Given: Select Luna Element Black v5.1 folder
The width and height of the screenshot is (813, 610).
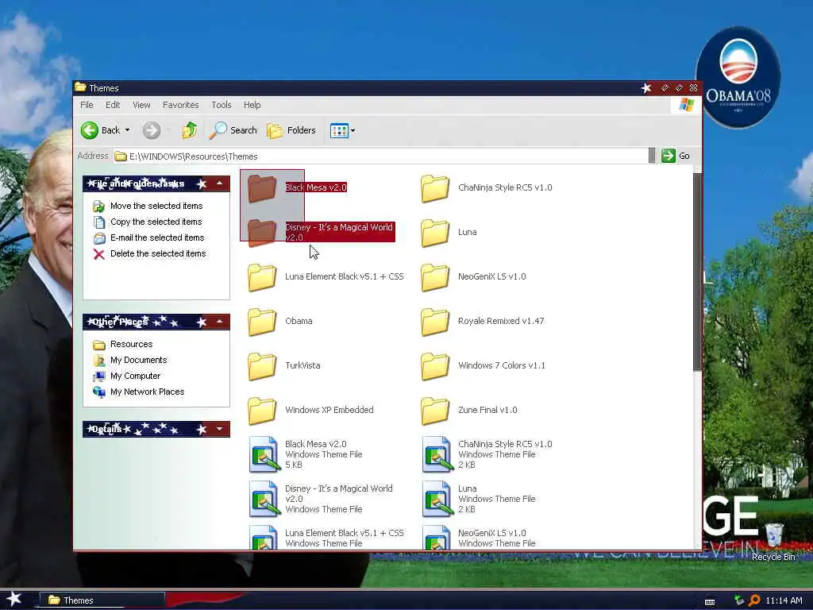Looking at the screenshot, I should click(x=262, y=277).
